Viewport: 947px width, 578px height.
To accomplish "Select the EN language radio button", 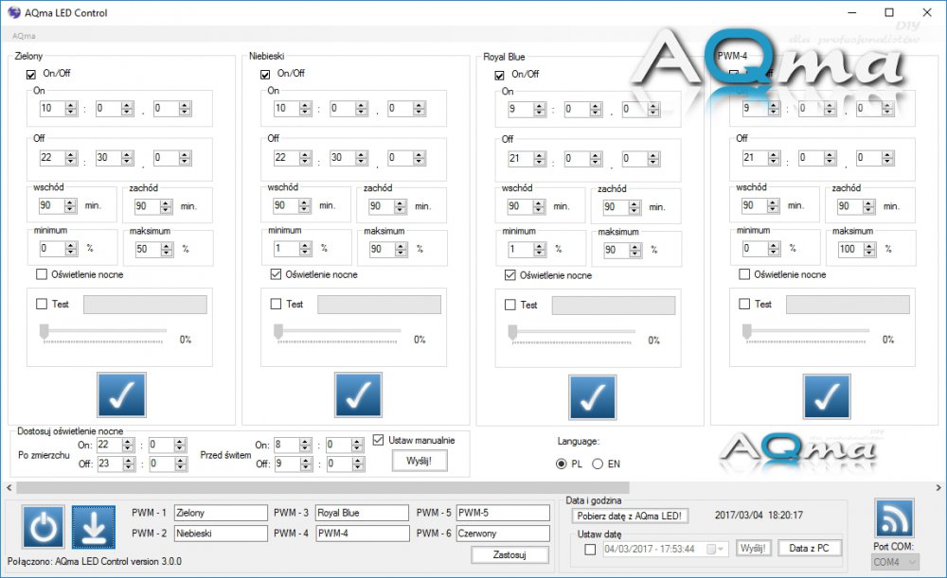I will click(598, 464).
